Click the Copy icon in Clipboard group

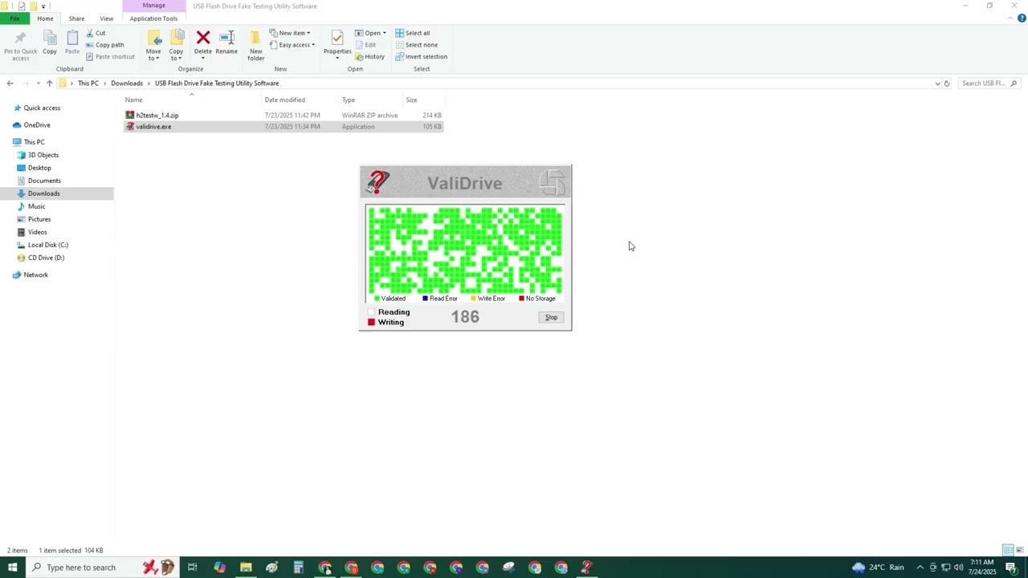(50, 43)
